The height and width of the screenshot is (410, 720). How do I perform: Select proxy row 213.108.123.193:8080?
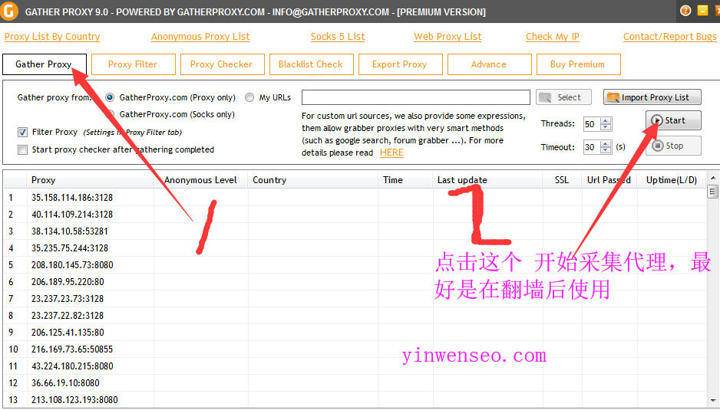pos(355,400)
